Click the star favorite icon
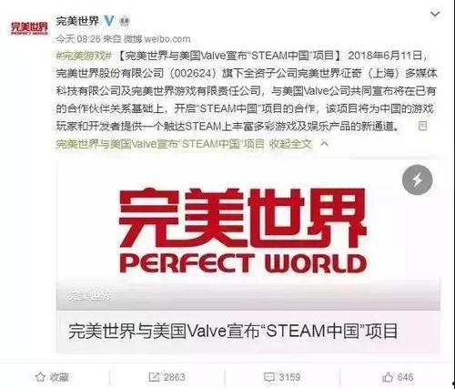455x389 pixels. pyautogui.click(x=40, y=377)
